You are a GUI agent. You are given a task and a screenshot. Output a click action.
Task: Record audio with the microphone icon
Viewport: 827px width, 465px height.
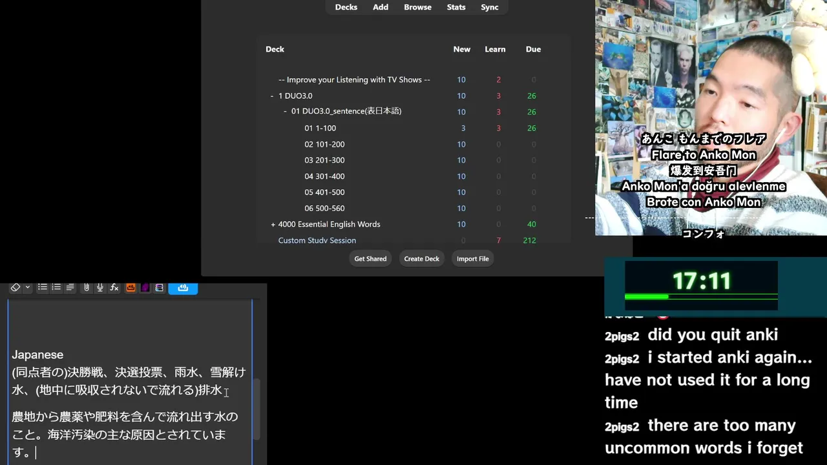(100, 287)
